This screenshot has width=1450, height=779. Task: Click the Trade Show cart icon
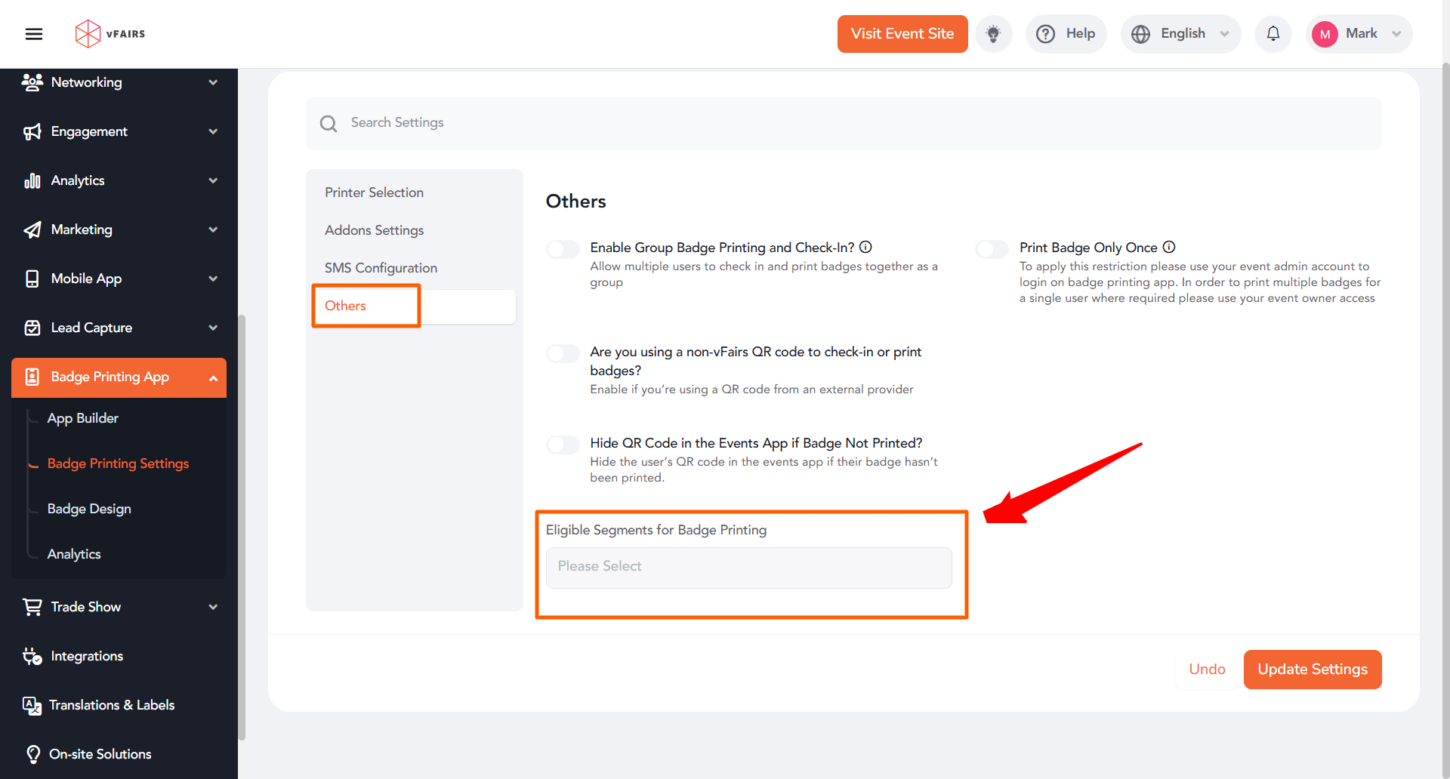pyautogui.click(x=32, y=607)
